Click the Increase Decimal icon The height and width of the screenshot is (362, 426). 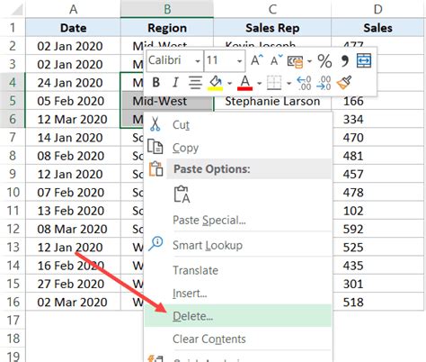pyautogui.click(x=304, y=83)
